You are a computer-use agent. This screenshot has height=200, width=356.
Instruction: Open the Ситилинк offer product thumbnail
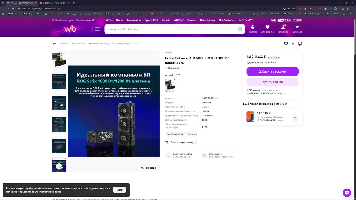251,117
